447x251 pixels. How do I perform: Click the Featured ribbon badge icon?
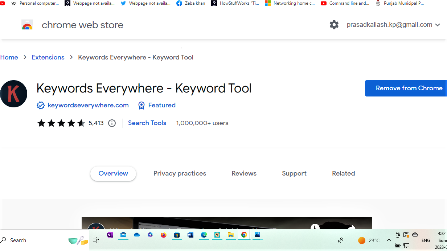point(142,106)
